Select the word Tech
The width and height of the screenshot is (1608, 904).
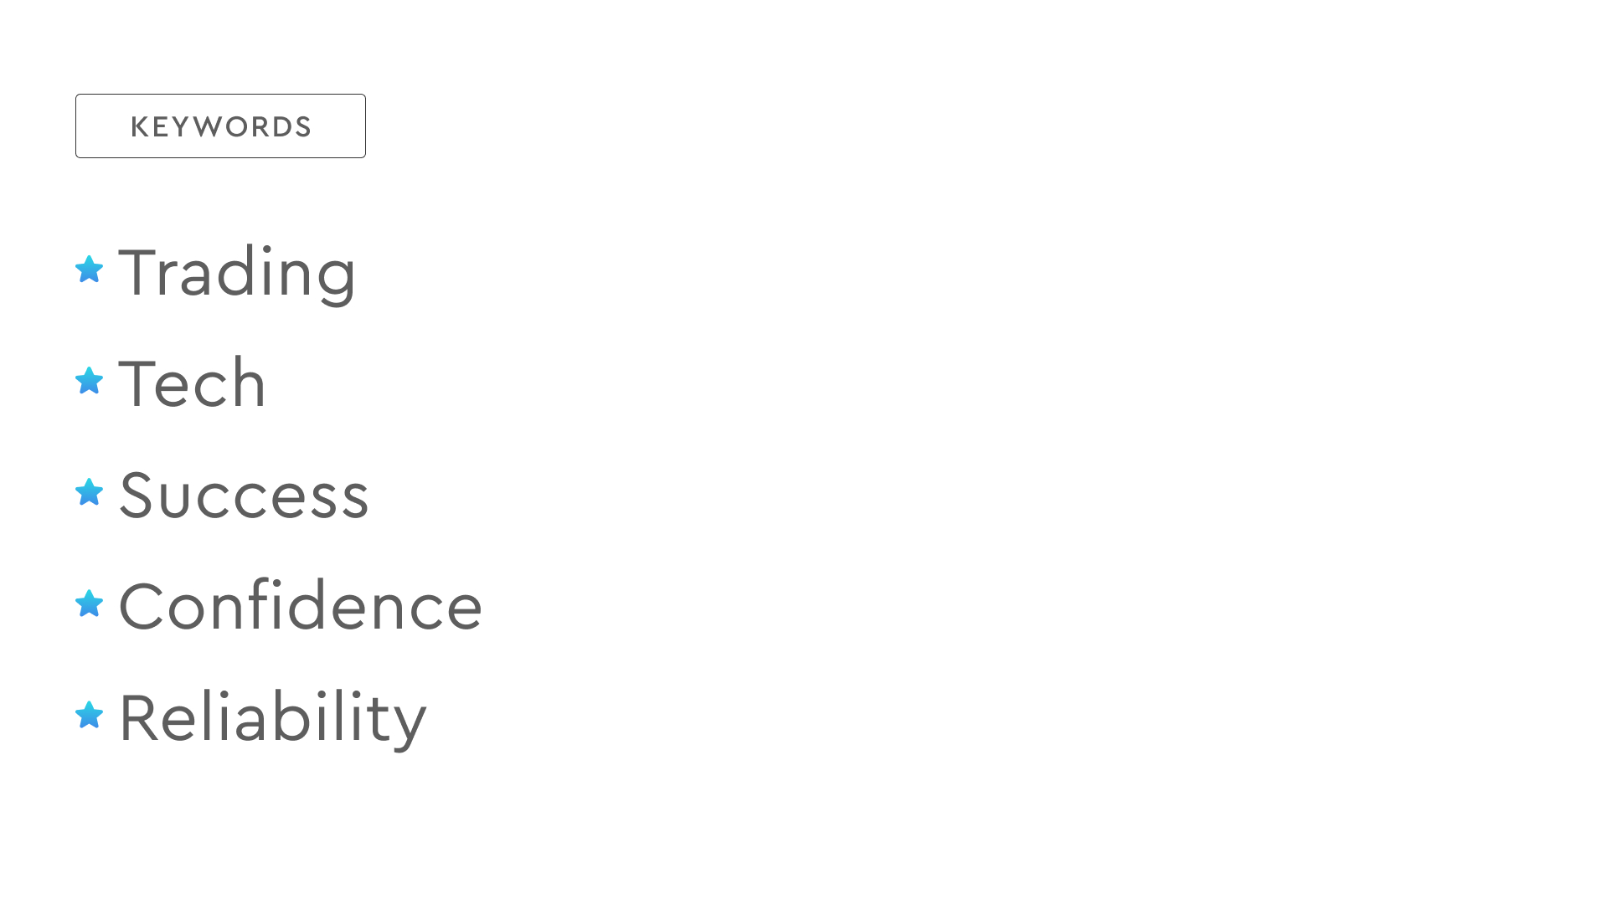coord(193,383)
